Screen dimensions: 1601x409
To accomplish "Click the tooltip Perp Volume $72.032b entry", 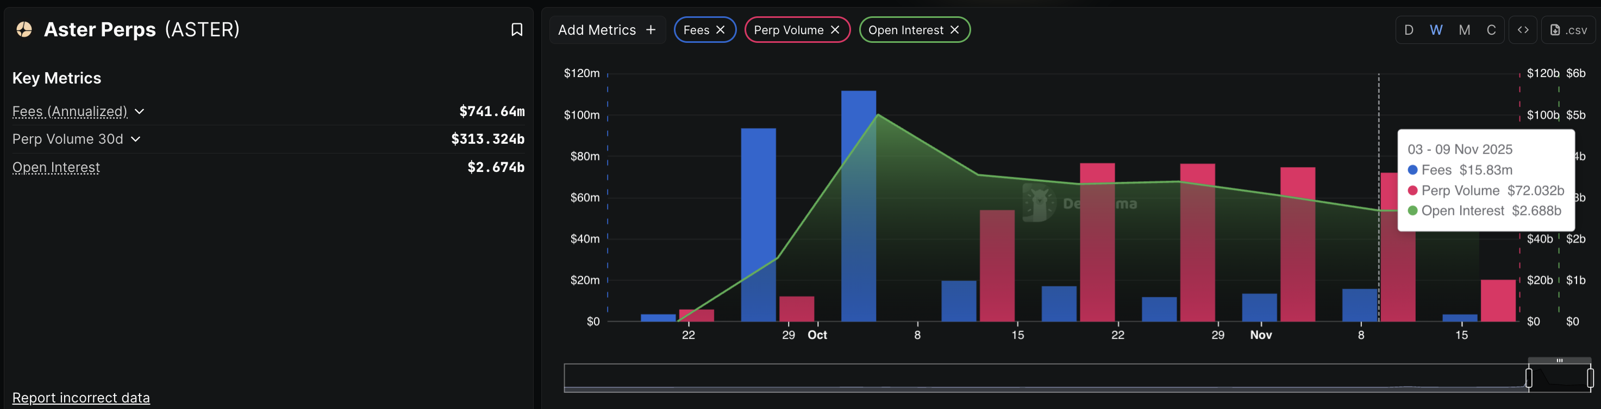I will pos(1485,190).
